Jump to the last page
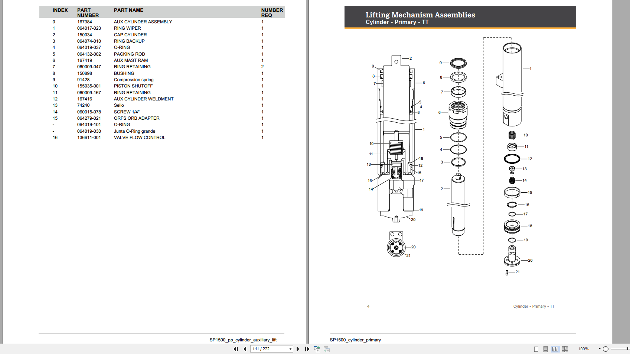 tap(307, 349)
